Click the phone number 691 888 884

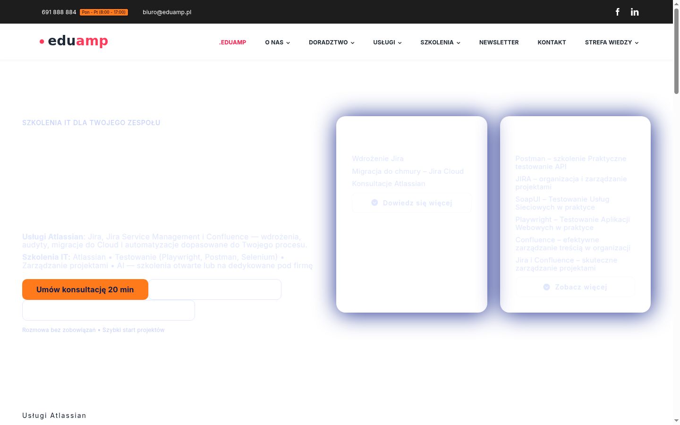[59, 12]
